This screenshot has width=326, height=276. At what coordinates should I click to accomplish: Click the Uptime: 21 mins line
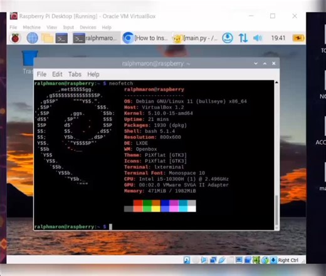[147, 120]
